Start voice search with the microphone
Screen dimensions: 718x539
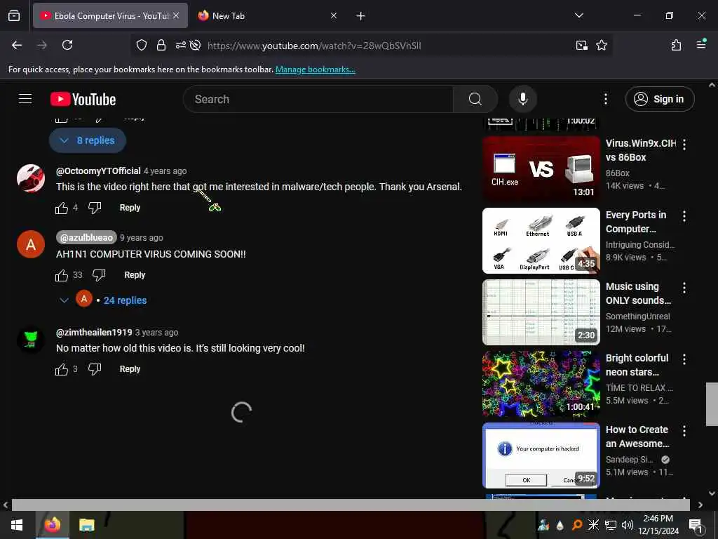click(523, 99)
